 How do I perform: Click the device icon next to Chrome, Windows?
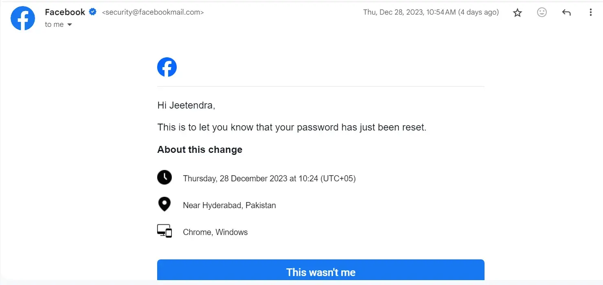[164, 231]
